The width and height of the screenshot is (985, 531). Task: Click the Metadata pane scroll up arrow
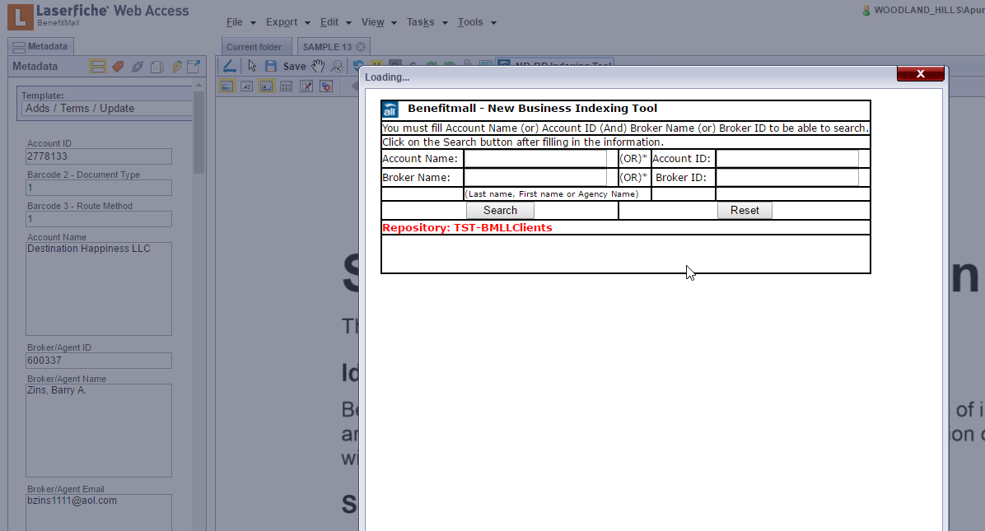tap(199, 85)
